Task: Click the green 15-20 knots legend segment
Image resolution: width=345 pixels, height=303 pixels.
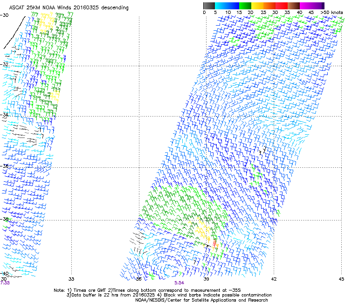Action: coord(245,6)
